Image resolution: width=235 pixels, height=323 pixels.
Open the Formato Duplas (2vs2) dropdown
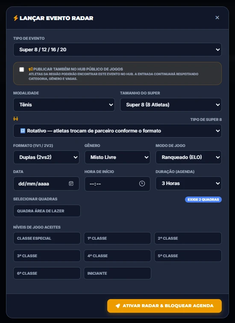[x=46, y=157]
